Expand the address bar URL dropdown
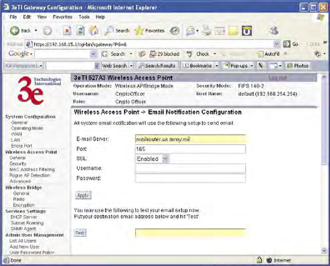This screenshot has height=266, width=330. point(277,44)
